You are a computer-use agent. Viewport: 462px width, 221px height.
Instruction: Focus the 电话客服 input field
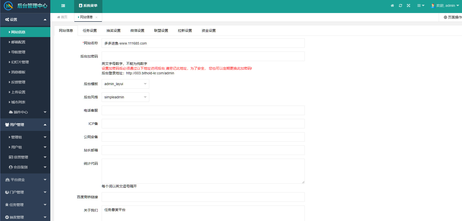(203, 110)
